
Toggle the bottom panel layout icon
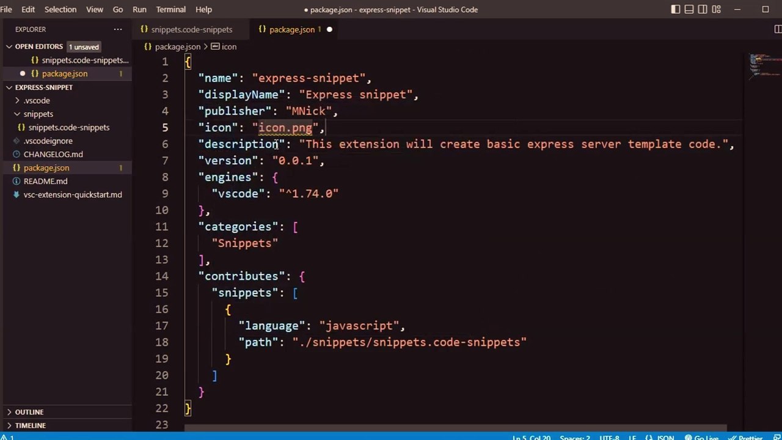[x=689, y=9]
